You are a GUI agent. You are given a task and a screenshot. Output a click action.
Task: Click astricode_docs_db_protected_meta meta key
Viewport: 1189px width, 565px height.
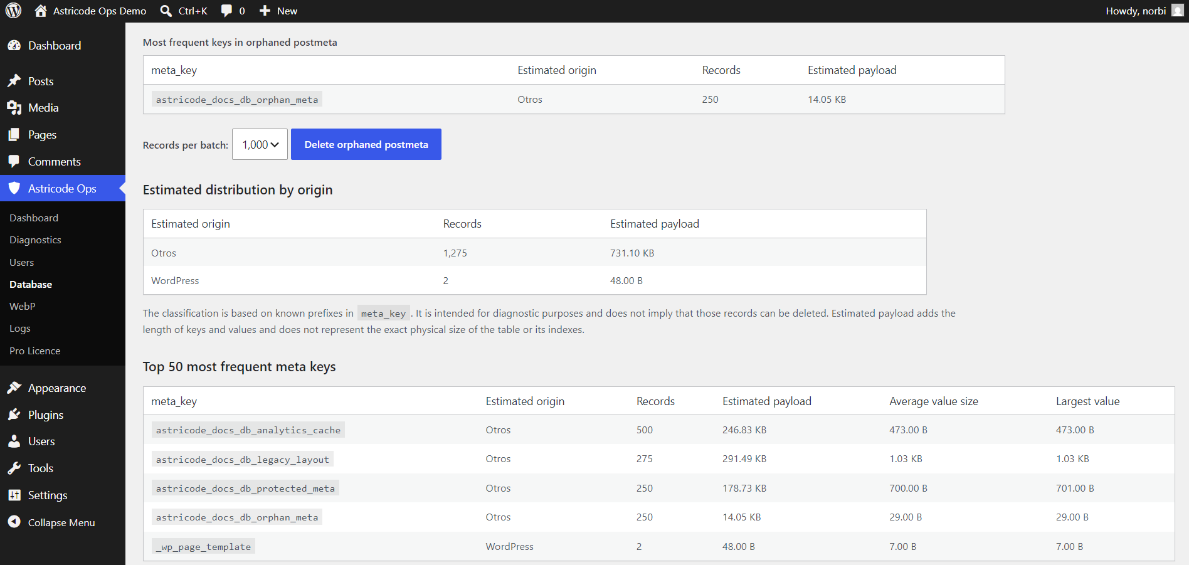(x=245, y=488)
